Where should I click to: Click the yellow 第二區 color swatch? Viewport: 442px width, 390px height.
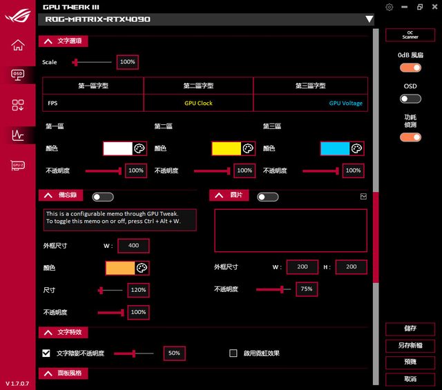coord(226,148)
